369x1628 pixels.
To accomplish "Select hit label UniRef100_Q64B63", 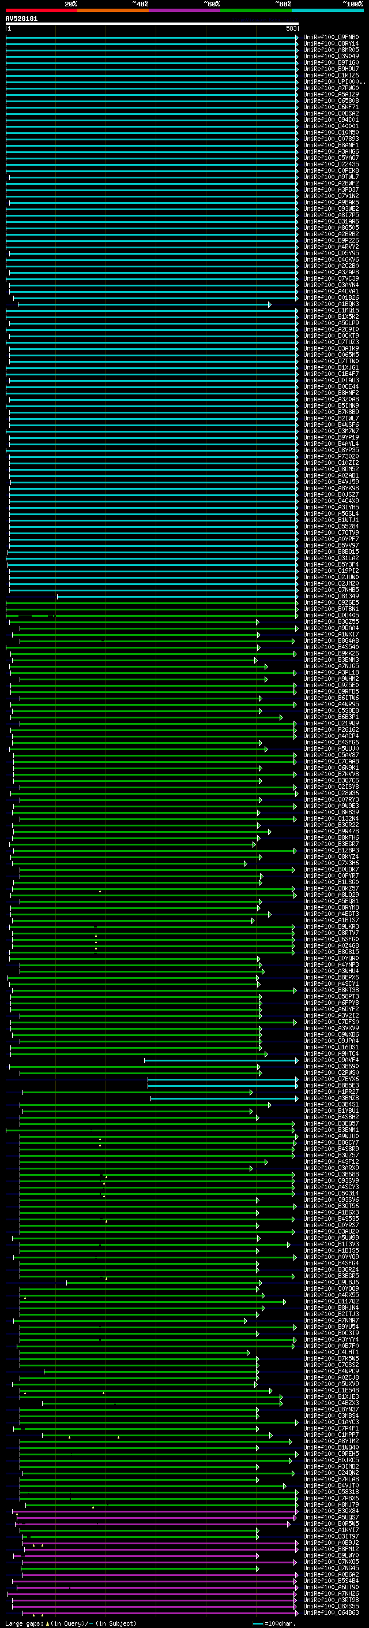I will point(331,1612).
